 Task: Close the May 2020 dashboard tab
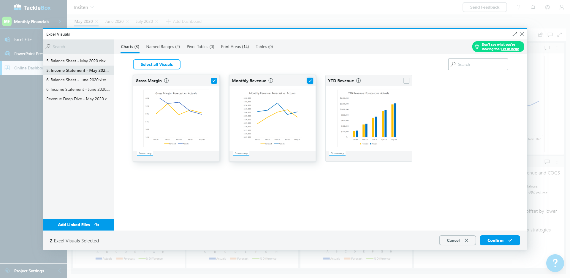point(96,21)
